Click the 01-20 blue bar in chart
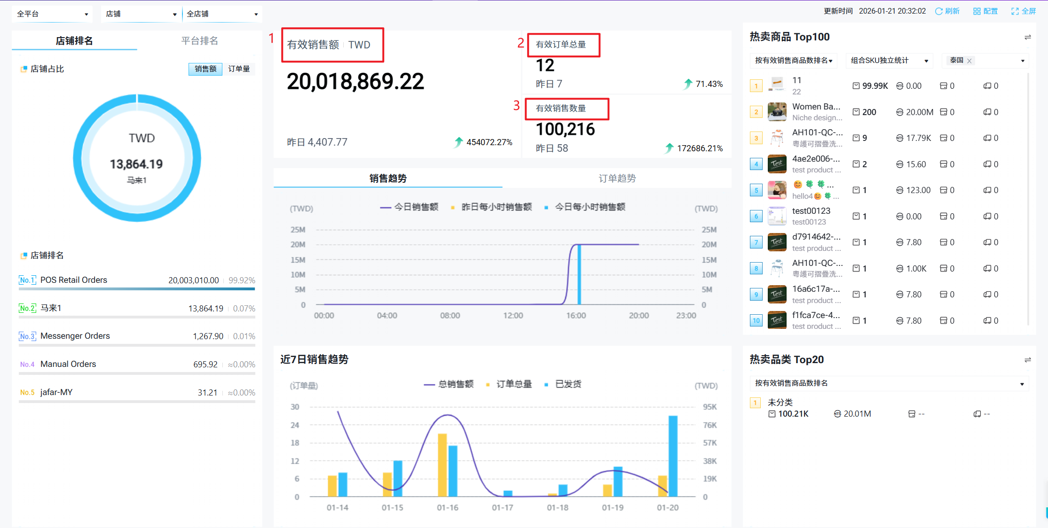Image resolution: width=1048 pixels, height=528 pixels. [x=673, y=456]
